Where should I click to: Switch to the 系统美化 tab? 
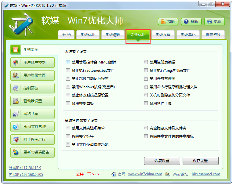coord(188,35)
